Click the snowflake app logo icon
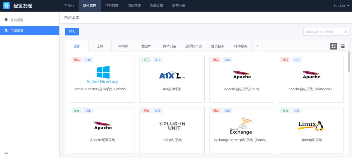This screenshot has width=352, height=158. (x=6, y=6)
